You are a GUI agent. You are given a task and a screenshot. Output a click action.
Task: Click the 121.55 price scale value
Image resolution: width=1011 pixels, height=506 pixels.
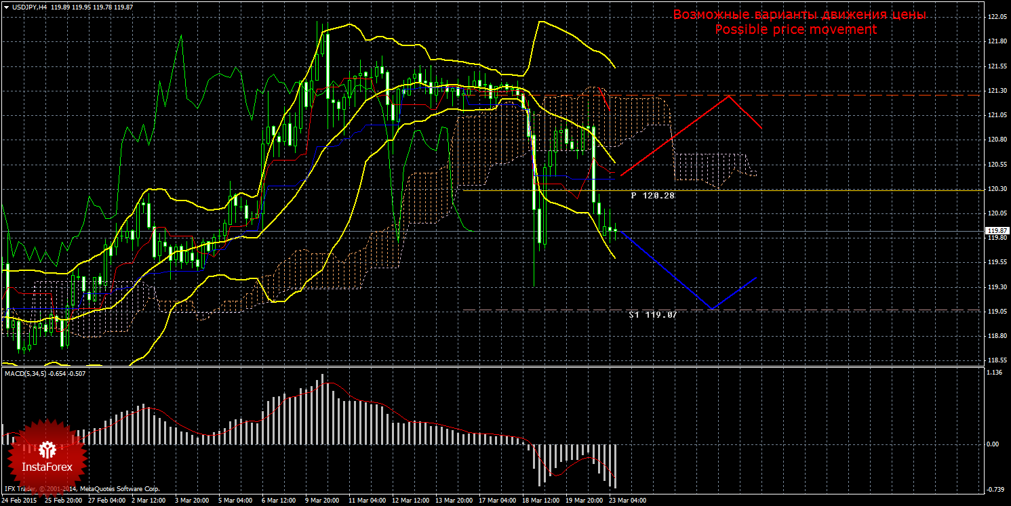996,66
